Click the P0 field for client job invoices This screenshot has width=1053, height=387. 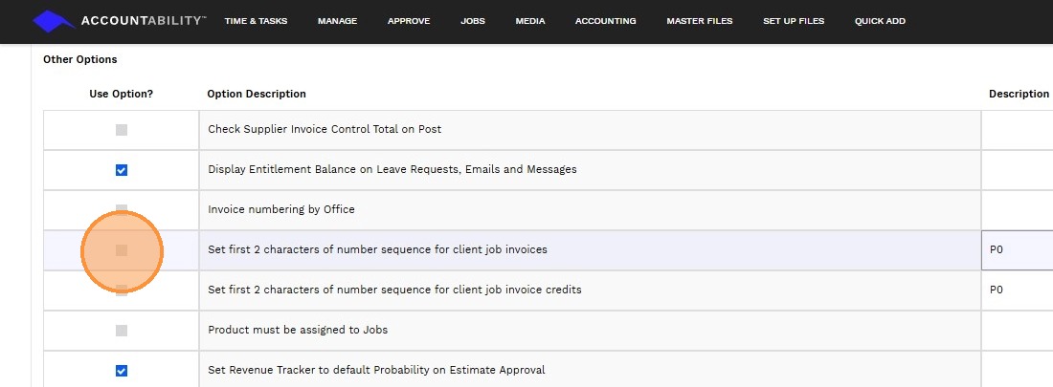point(1019,250)
